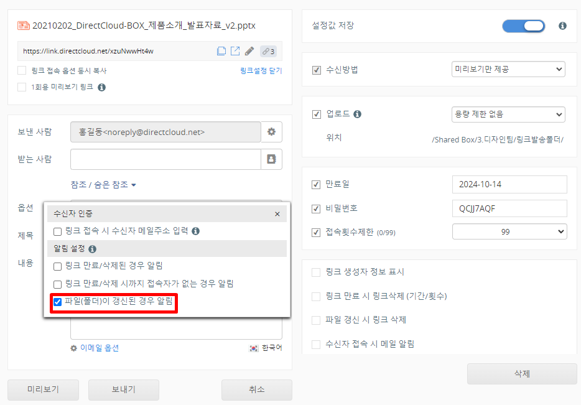This screenshot has height=405, width=581.
Task: Toggle the 설정값 저장 switch
Action: pos(523,26)
